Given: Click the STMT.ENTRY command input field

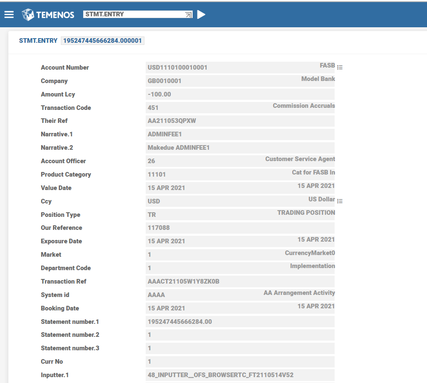Looking at the screenshot, I should pyautogui.click(x=134, y=14).
